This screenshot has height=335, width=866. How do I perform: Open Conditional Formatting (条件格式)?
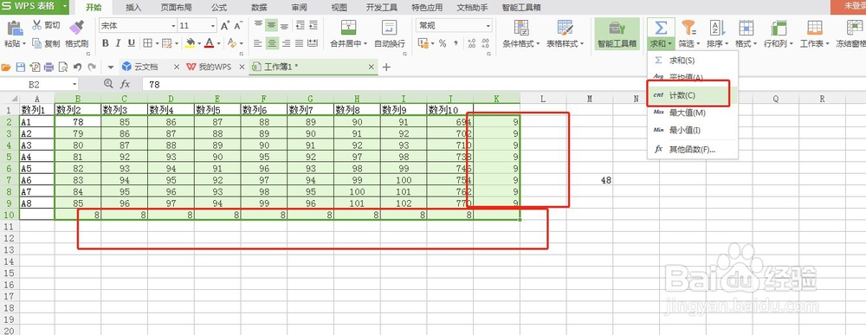pos(520,33)
